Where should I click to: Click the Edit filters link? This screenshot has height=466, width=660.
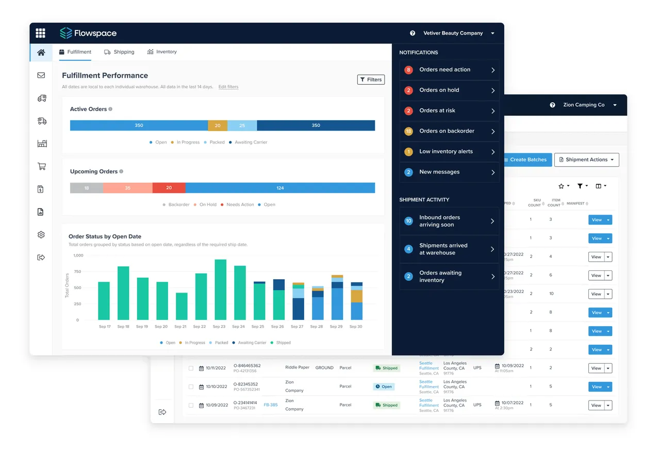(x=228, y=87)
